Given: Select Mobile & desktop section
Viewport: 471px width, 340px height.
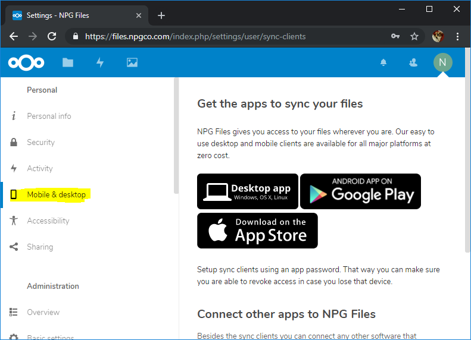Looking at the screenshot, I should click(x=56, y=194).
